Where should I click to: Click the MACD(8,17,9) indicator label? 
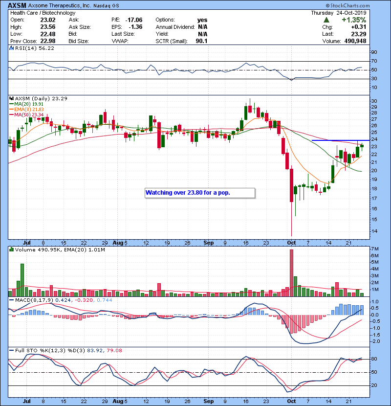pyautogui.click(x=34, y=300)
